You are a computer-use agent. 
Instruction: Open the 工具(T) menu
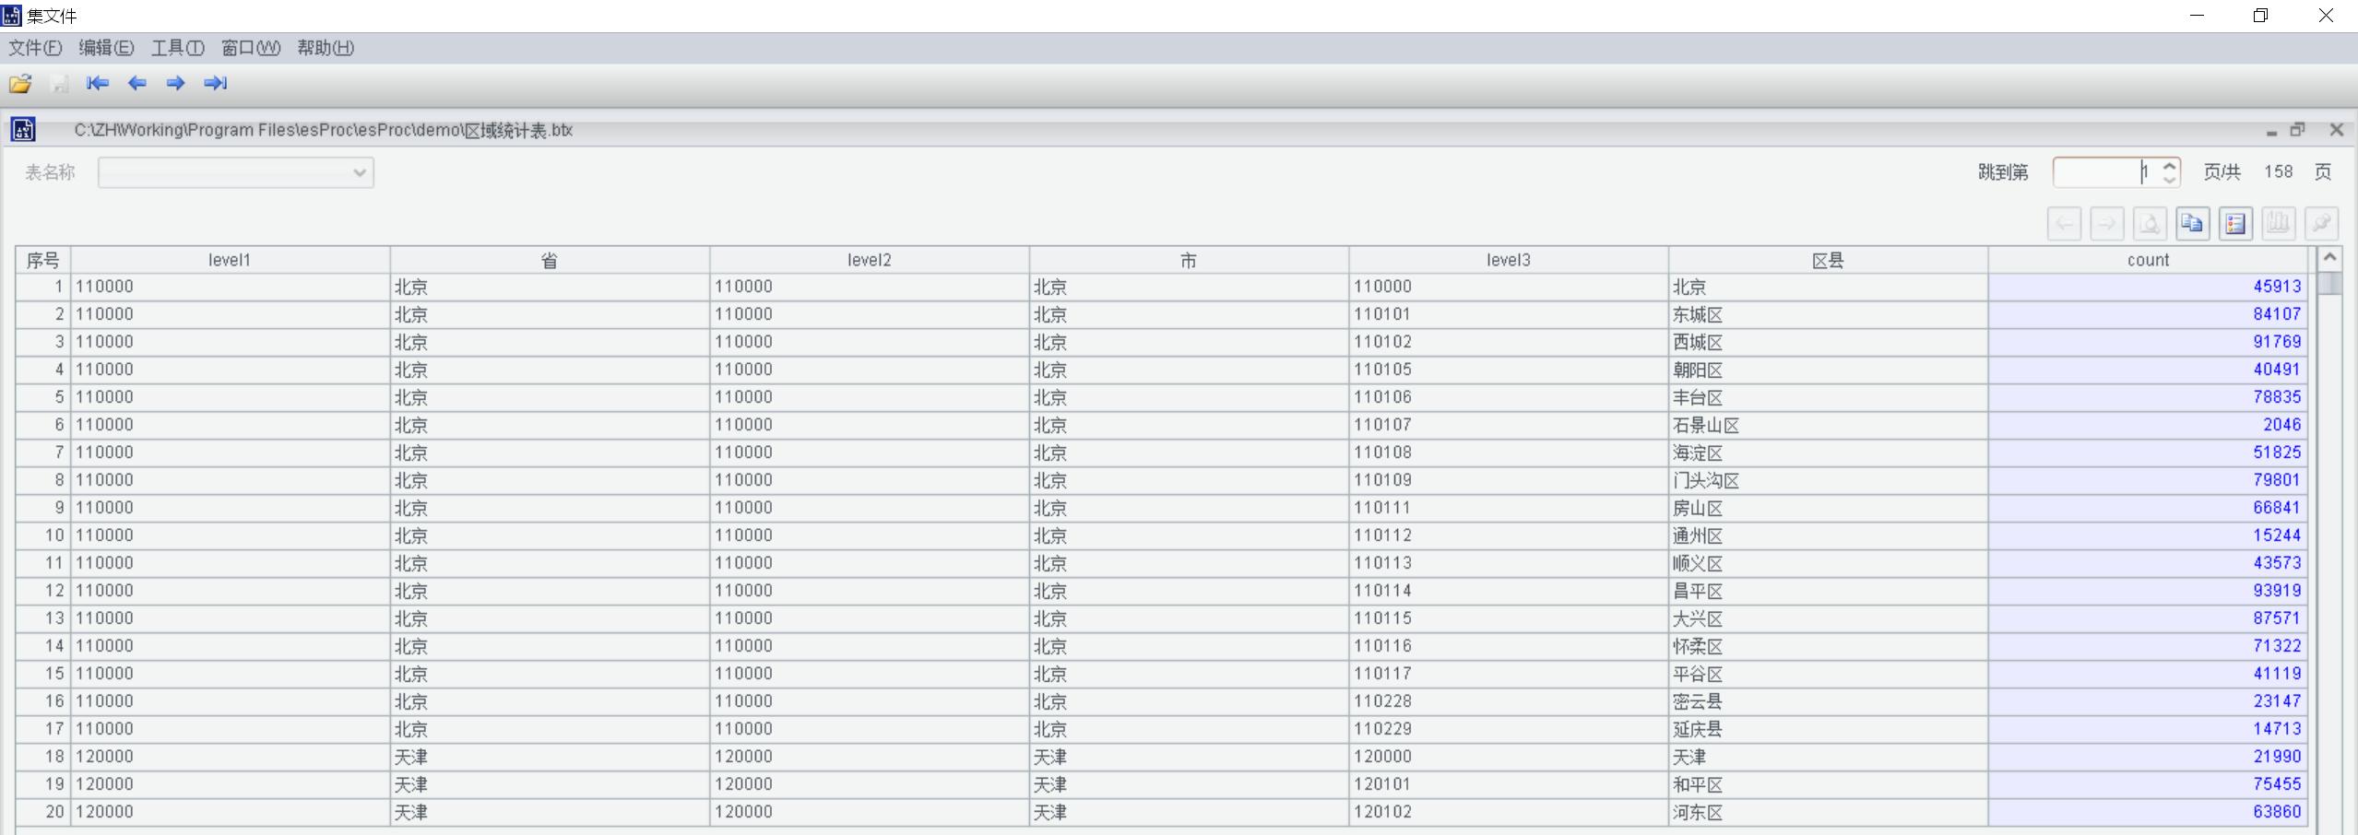177,48
